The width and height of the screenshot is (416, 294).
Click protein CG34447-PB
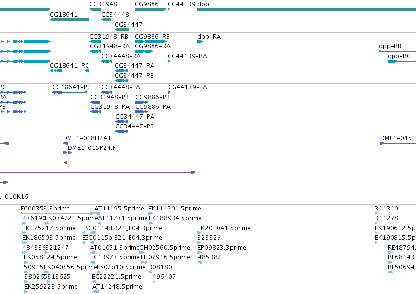tap(122, 131)
